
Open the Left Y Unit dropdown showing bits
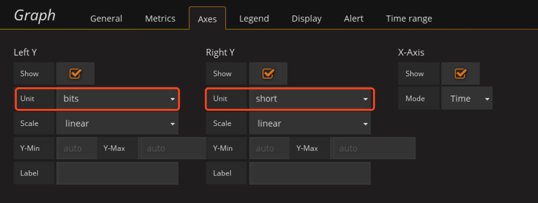click(x=117, y=99)
